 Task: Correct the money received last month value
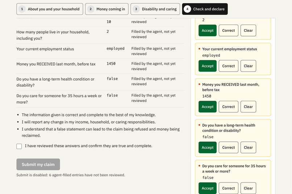229,107
